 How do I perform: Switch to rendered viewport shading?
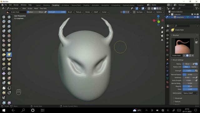160,8
